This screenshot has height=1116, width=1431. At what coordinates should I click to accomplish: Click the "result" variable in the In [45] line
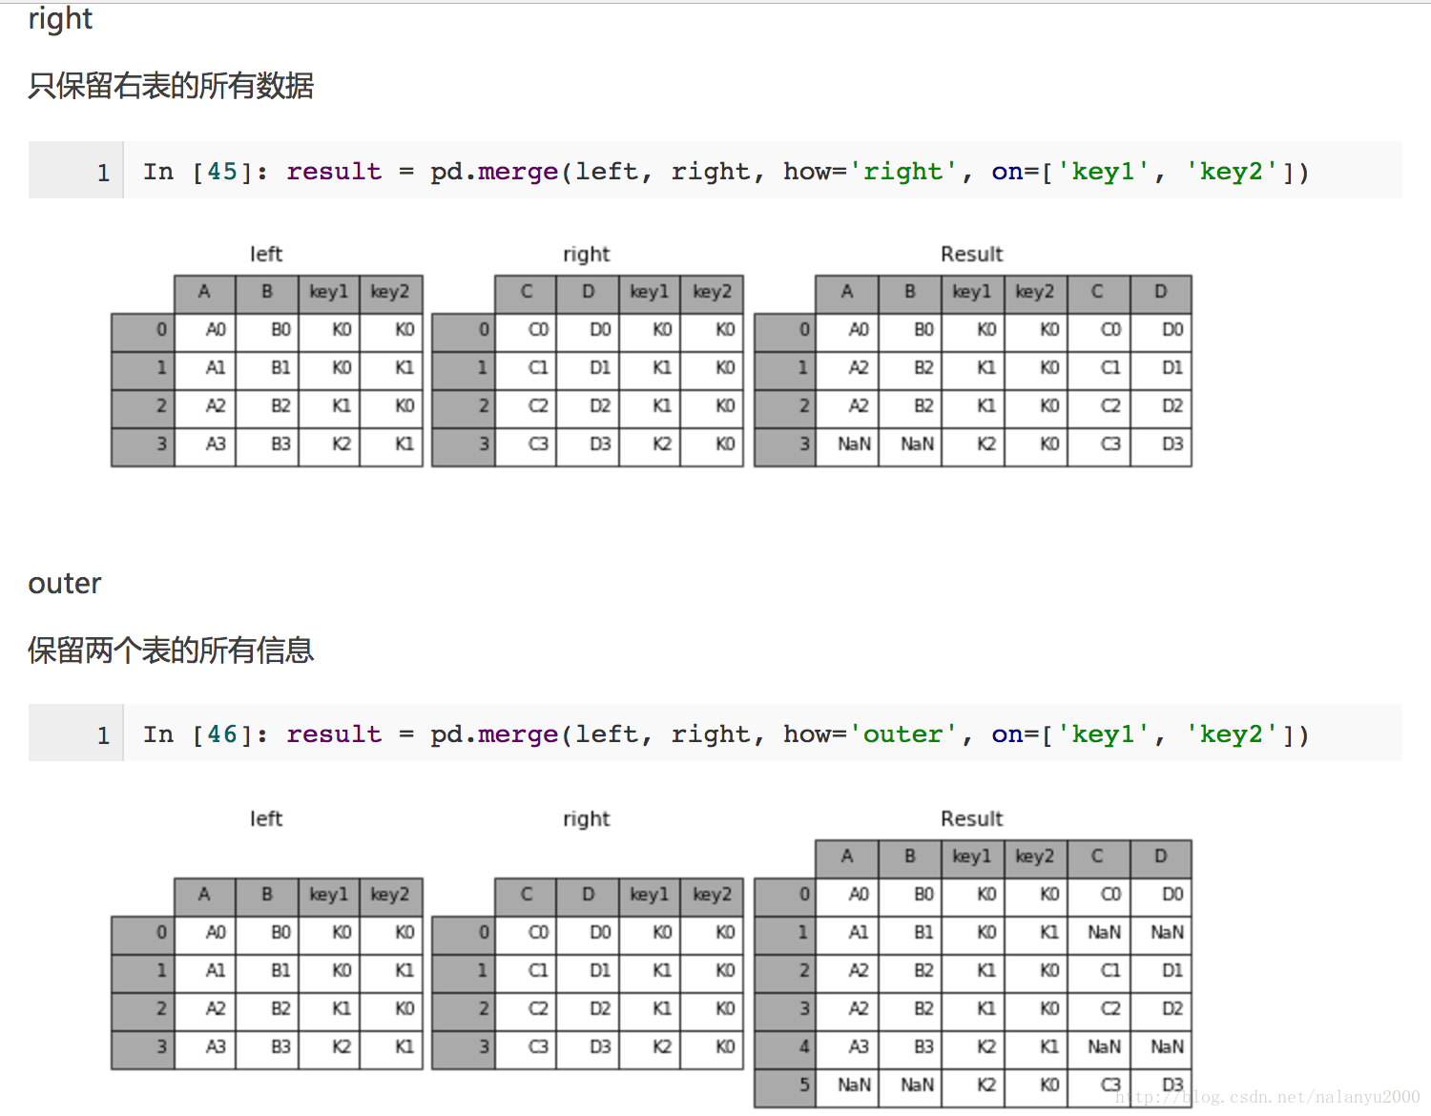[x=334, y=172]
